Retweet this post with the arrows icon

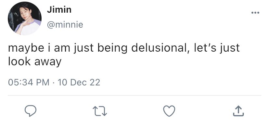(x=100, y=111)
